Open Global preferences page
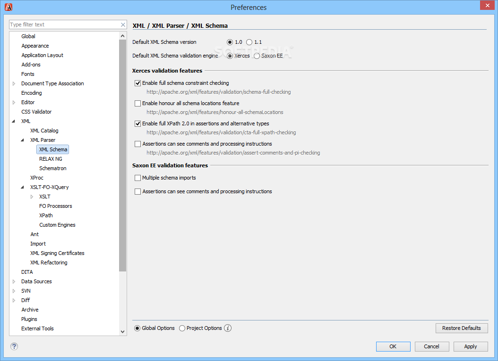498x361 pixels. tap(28, 36)
